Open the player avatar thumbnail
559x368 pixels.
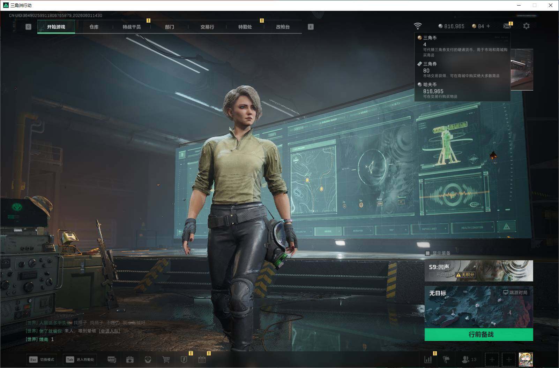coord(526,359)
